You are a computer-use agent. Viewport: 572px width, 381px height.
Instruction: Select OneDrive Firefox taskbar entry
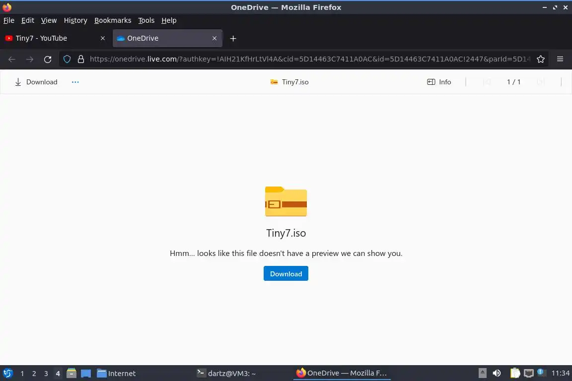click(342, 373)
